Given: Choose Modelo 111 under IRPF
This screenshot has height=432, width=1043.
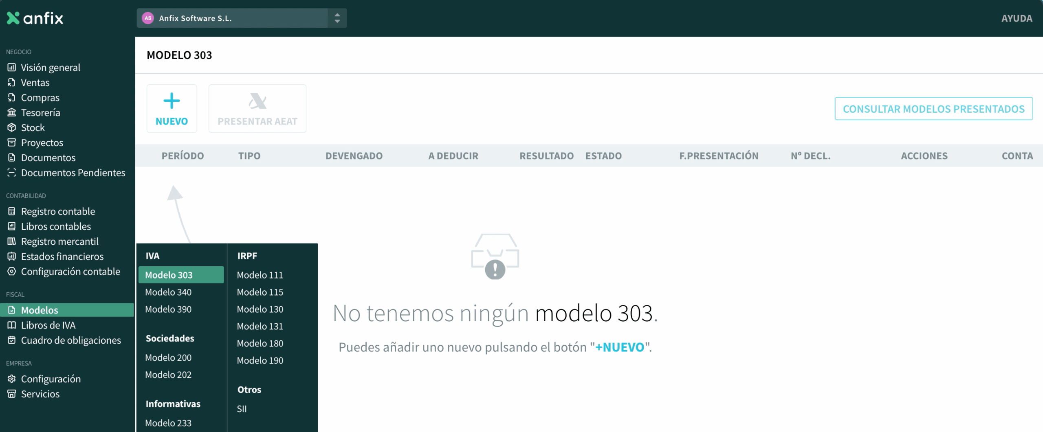Looking at the screenshot, I should tap(260, 275).
